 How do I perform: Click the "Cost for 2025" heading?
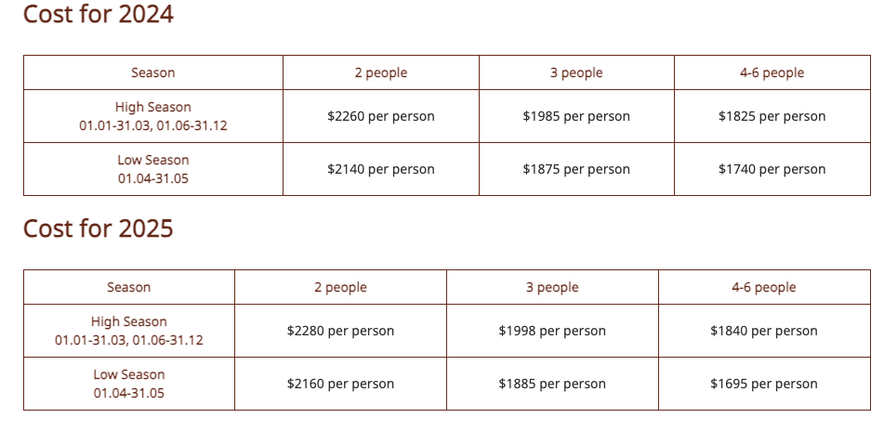point(98,229)
